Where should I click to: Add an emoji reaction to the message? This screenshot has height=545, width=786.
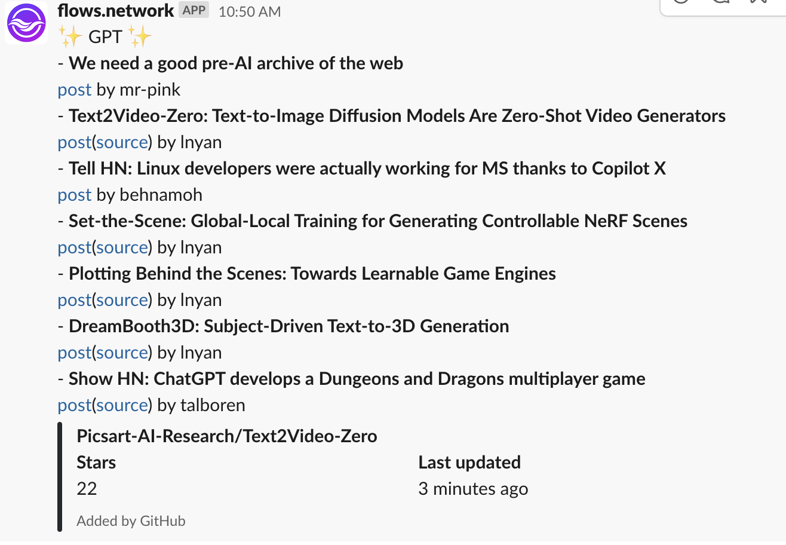pyautogui.click(x=681, y=2)
